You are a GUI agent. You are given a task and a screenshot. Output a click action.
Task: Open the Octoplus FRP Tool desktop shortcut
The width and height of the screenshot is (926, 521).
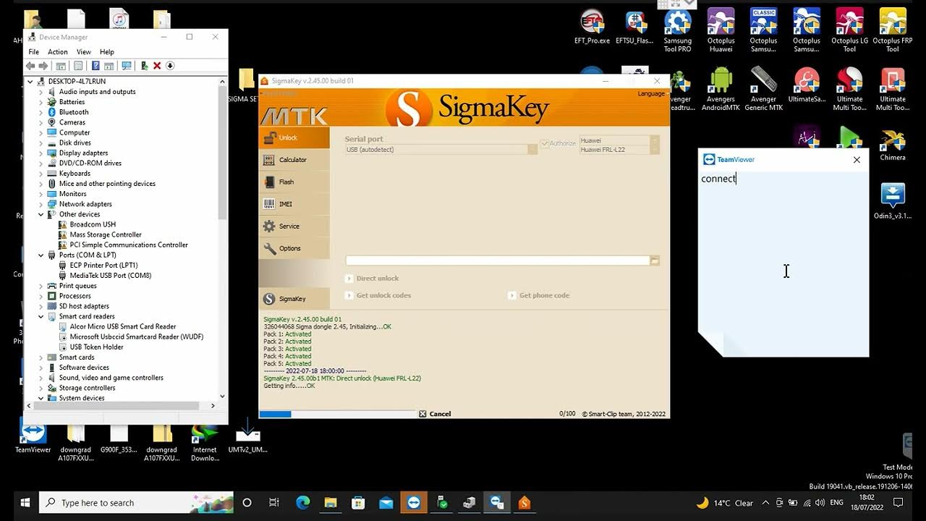point(892,30)
